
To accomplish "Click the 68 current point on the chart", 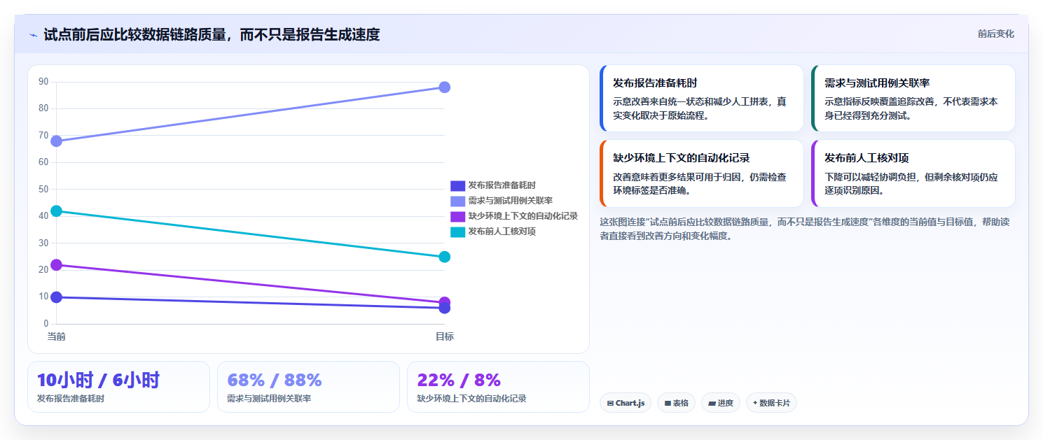I will 56,141.
